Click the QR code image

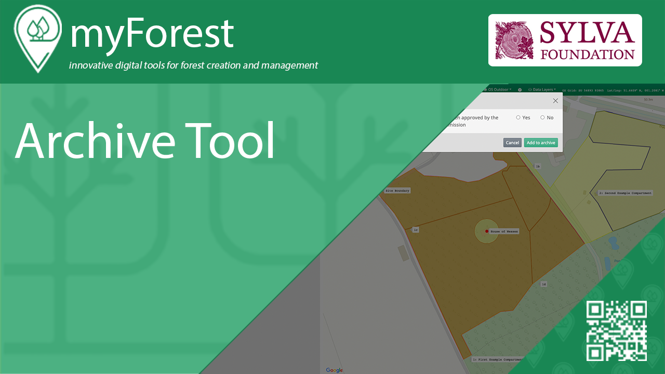point(617,331)
